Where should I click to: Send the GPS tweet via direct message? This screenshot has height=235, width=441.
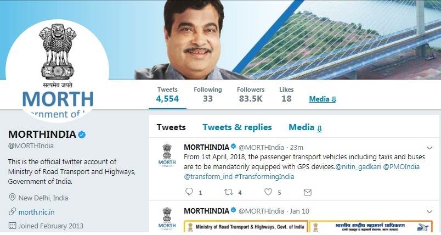coord(307,192)
